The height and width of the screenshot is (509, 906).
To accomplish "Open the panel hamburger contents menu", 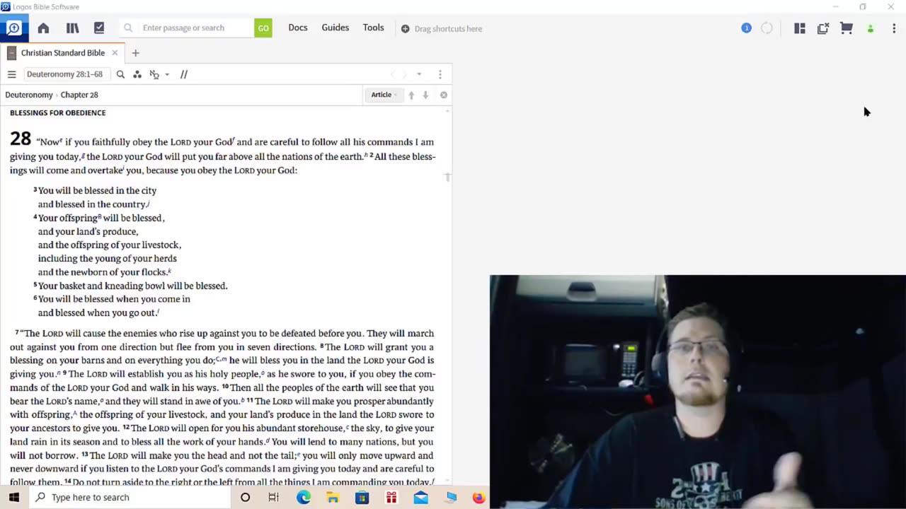I will tap(11, 74).
